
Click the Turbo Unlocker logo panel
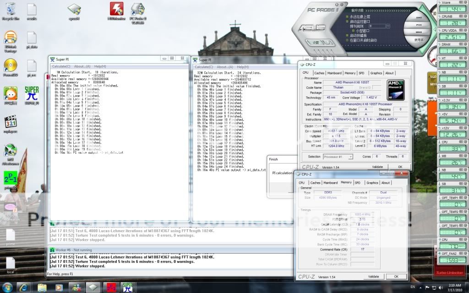pos(451,273)
